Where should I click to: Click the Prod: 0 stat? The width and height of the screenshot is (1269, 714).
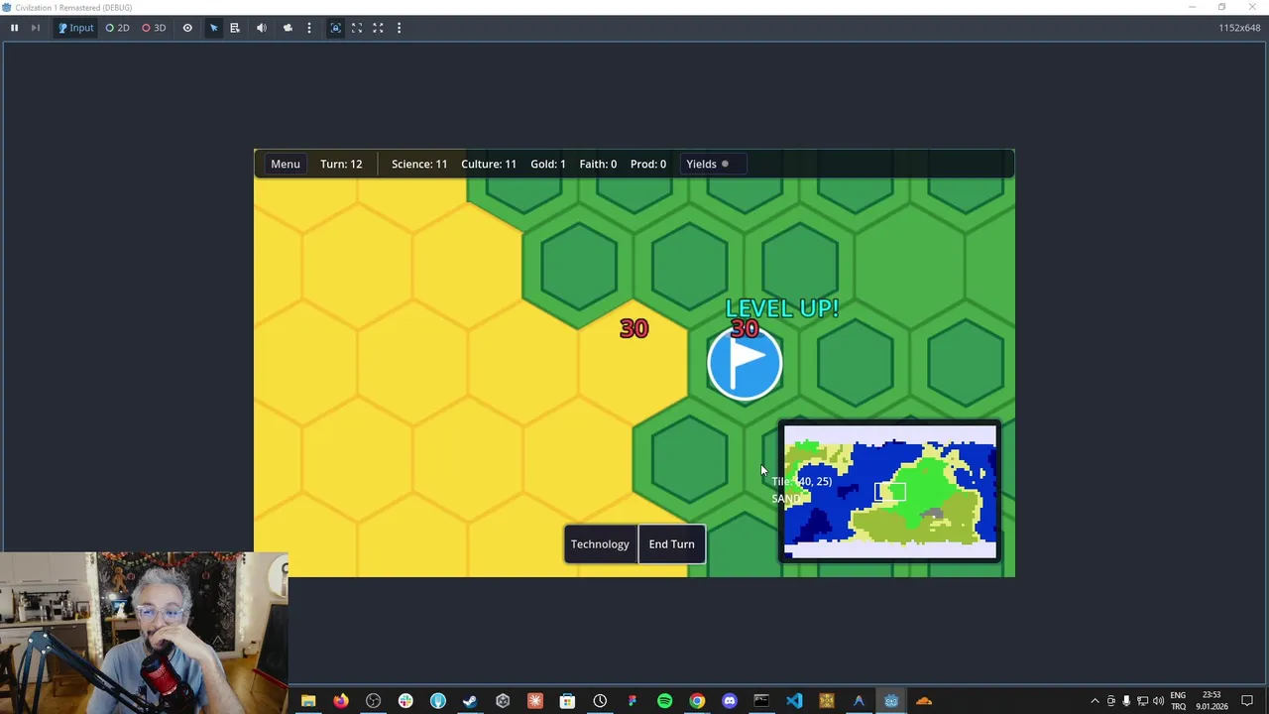coord(648,164)
